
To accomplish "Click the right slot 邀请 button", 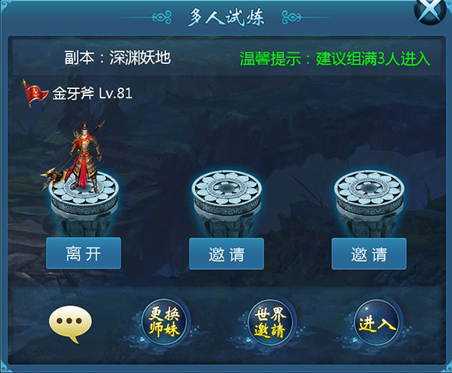I will [x=369, y=254].
